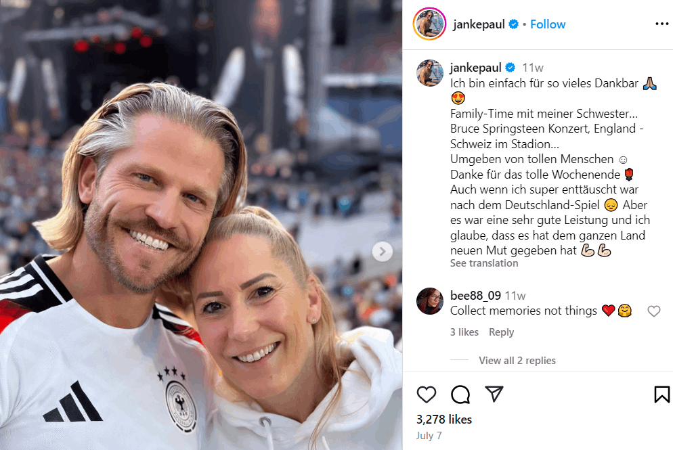Open jankepaul username in header
This screenshot has height=450, width=673.
[479, 24]
